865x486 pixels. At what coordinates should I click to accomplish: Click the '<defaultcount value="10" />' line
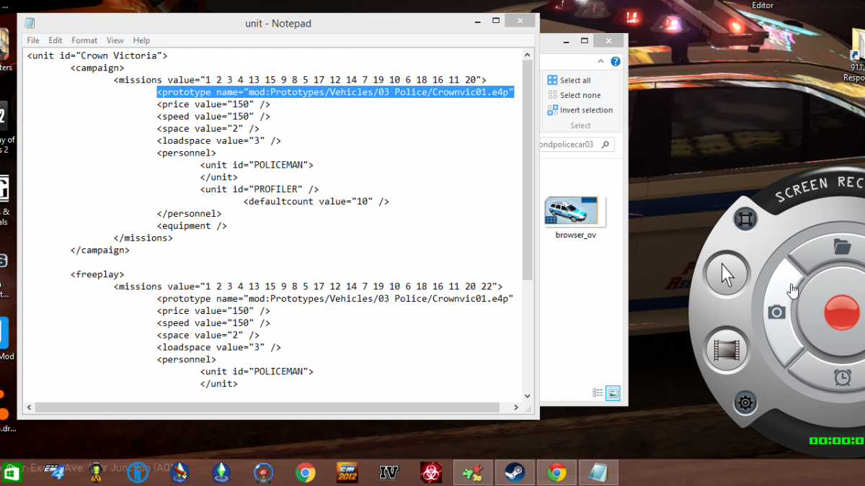pos(316,202)
